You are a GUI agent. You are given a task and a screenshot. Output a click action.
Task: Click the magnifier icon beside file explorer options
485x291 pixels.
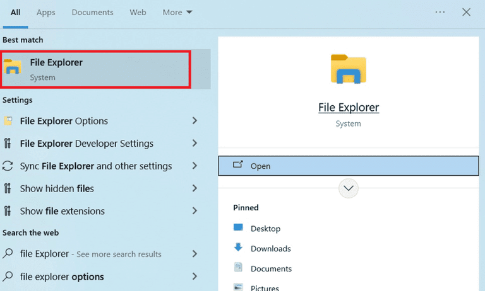pos(8,276)
